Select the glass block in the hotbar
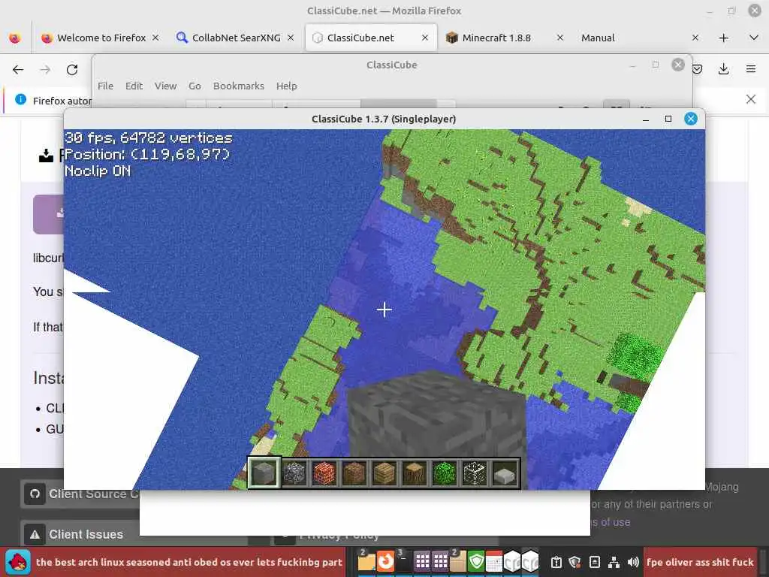769x577 pixels. 475,473
